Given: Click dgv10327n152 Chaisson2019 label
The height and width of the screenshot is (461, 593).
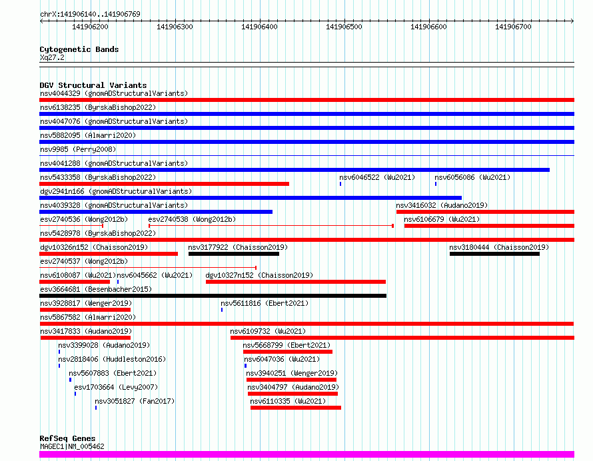Looking at the screenshot, I should pos(259,275).
